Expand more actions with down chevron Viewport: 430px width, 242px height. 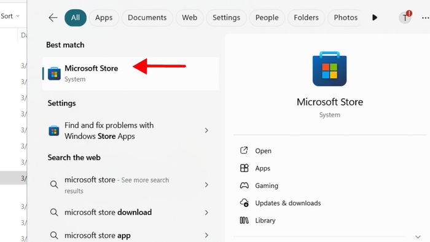click(418, 237)
